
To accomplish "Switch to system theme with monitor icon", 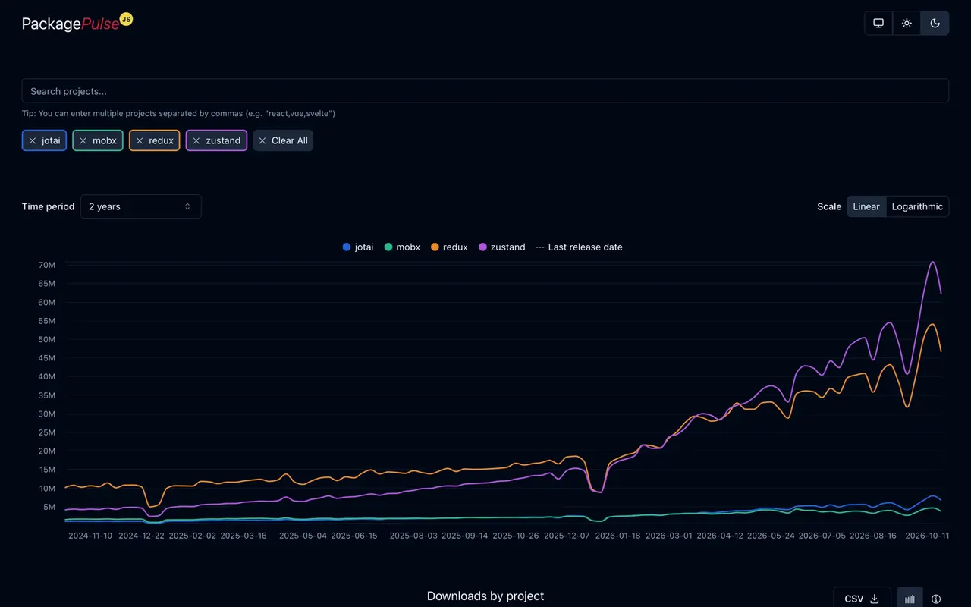I will [878, 23].
